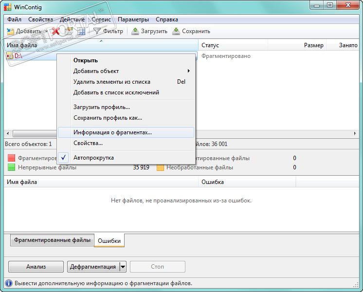Screen dimensions: 363x292
Task: Open the Файл menu
Action: tap(14, 19)
